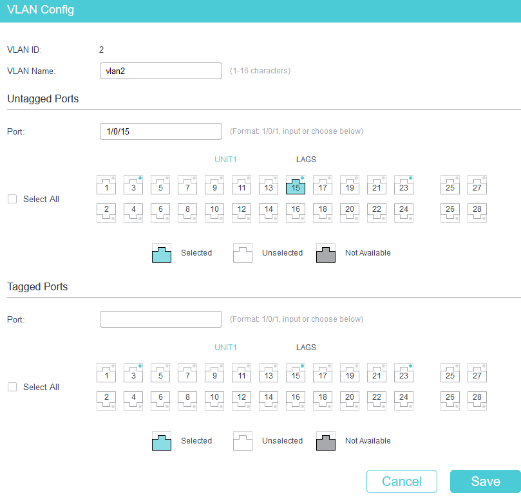Viewport: 521px width, 504px height.
Task: Select port 13 in Untagged Ports
Action: tap(269, 185)
